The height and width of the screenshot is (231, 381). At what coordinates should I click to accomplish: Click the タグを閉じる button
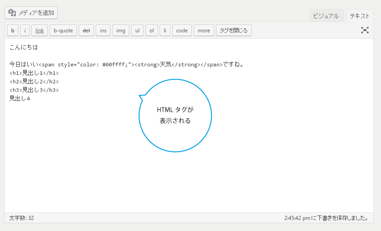tap(234, 30)
